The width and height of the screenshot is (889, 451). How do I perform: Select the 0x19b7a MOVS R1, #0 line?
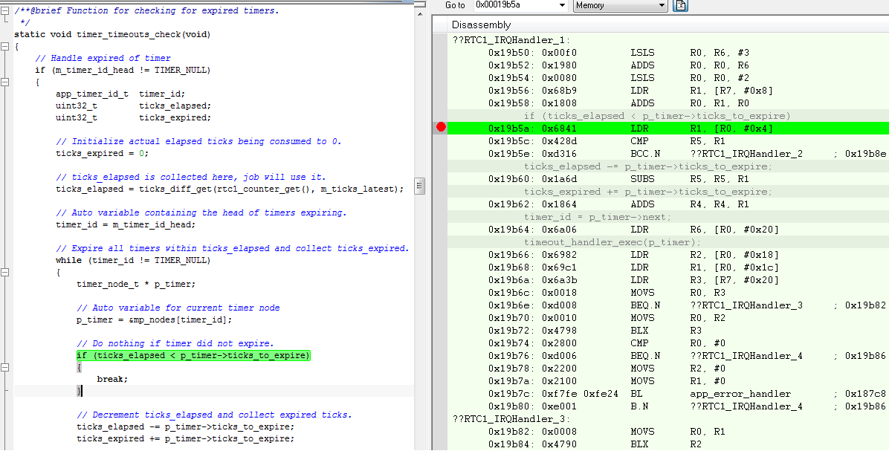pyautogui.click(x=668, y=380)
